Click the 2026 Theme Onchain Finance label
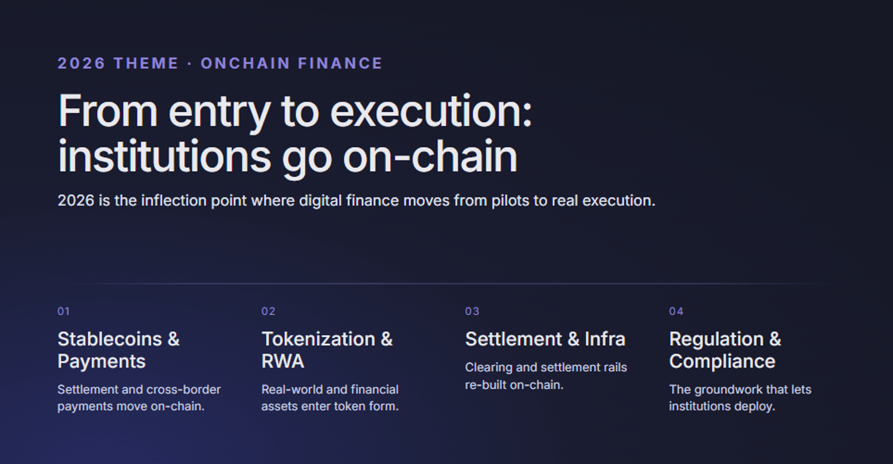 (220, 63)
